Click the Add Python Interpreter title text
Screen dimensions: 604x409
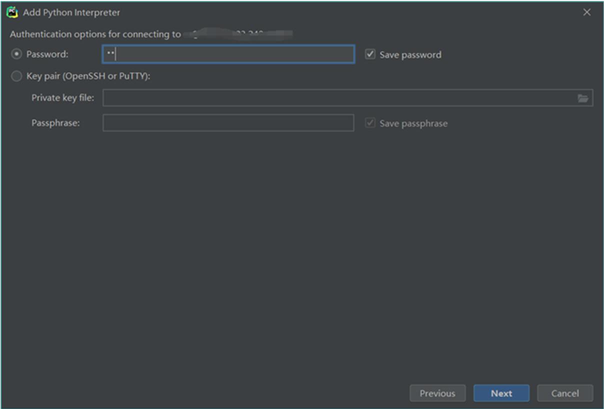71,12
